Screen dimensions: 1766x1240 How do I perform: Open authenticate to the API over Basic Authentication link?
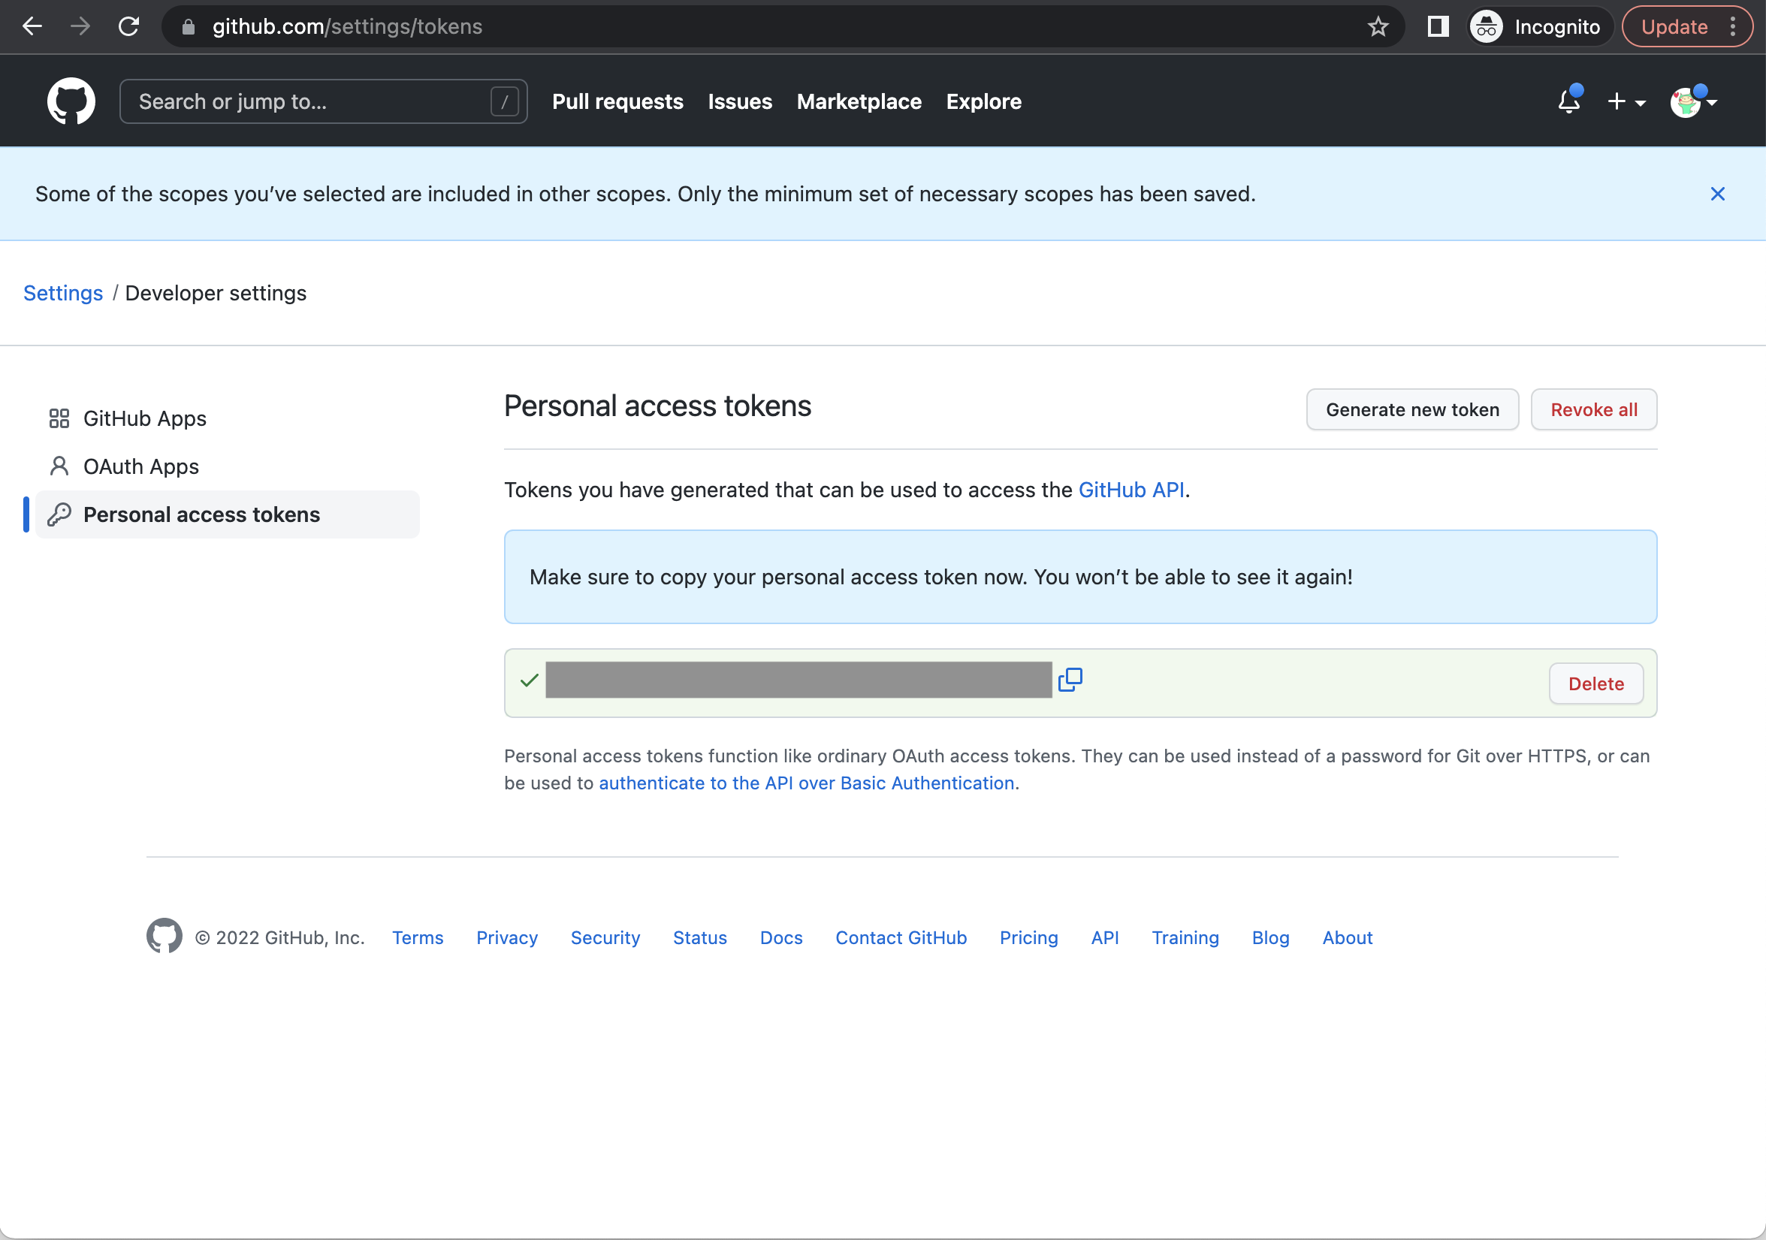[x=806, y=783]
